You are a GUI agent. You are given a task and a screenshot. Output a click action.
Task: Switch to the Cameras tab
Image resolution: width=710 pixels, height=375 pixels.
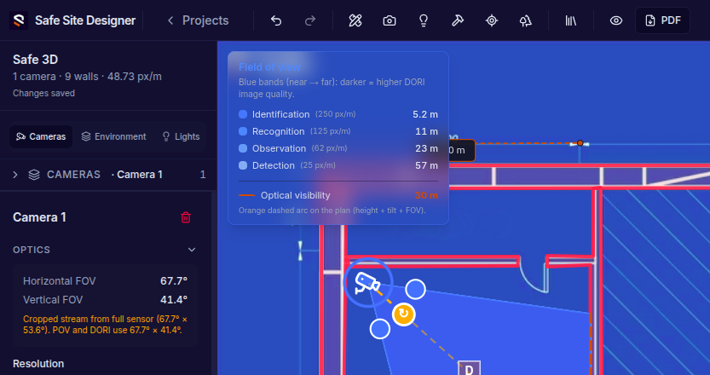(41, 136)
